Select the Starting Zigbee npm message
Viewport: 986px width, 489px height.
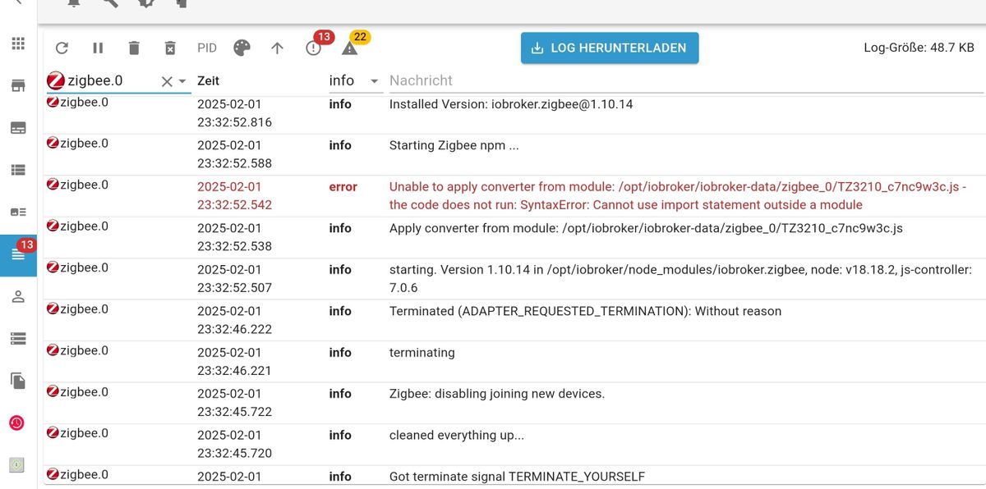point(454,145)
